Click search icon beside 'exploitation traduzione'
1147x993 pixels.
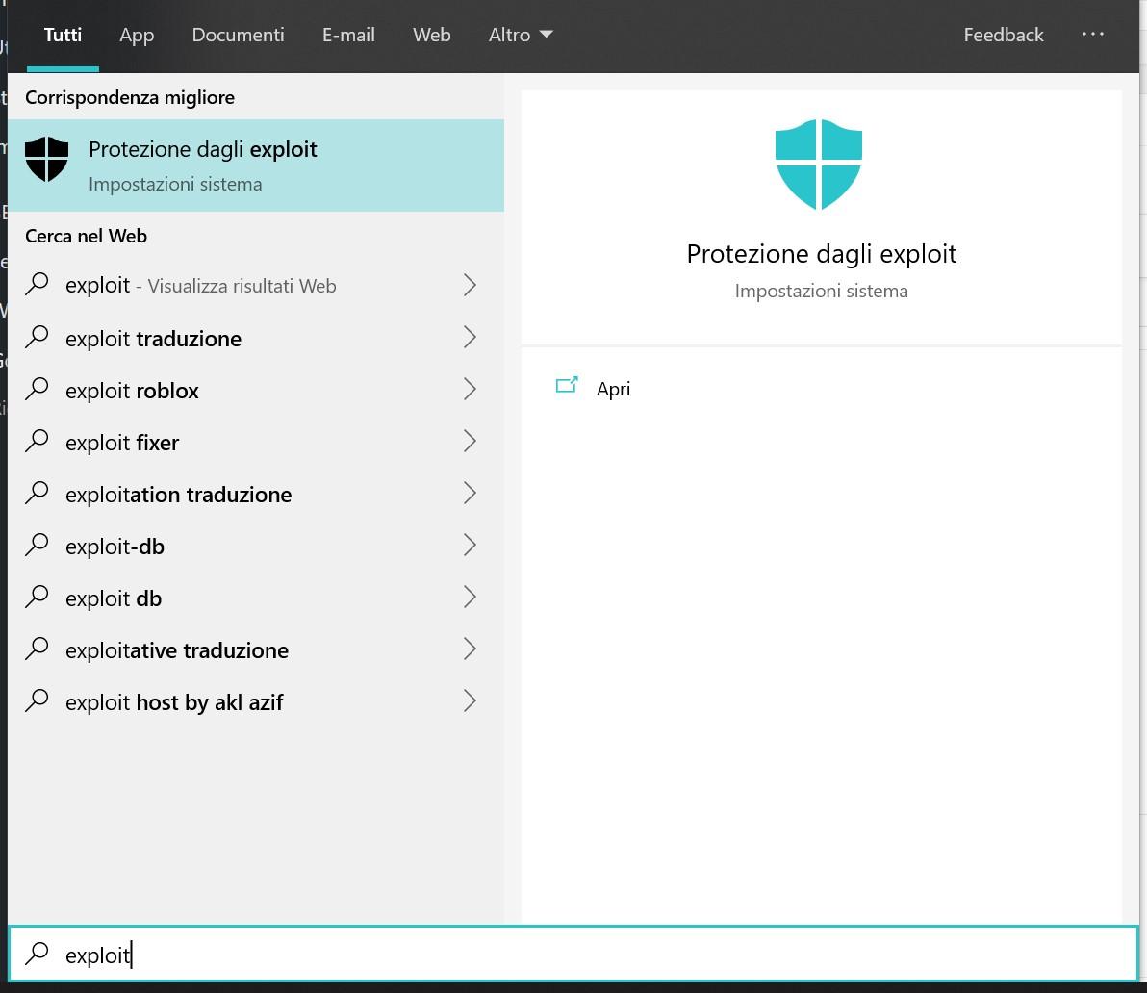click(37, 493)
